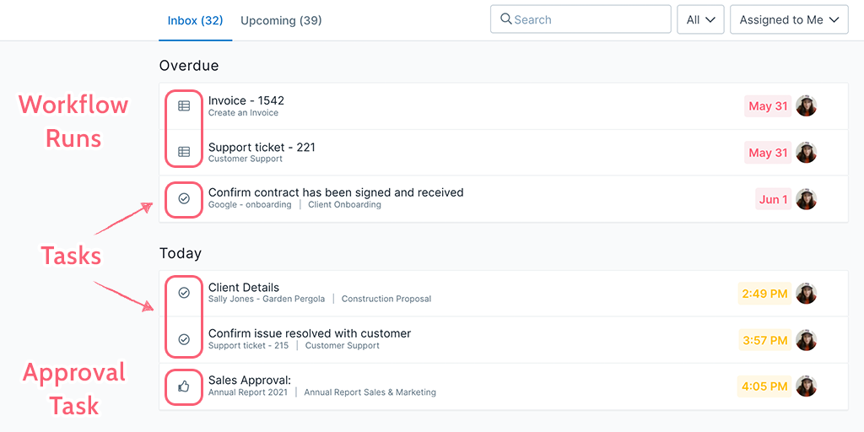Click 'Annual Report Sales & Marketing' text

(370, 393)
